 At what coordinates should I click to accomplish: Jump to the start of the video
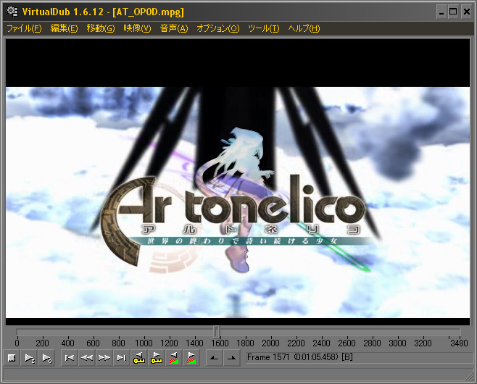[x=70, y=358]
